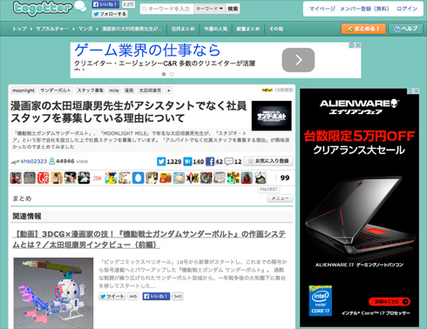Open the 【動画】3DCG×漫画家の技 article link
Image resolution: width=427 pixels, height=329 pixels.
149,239
